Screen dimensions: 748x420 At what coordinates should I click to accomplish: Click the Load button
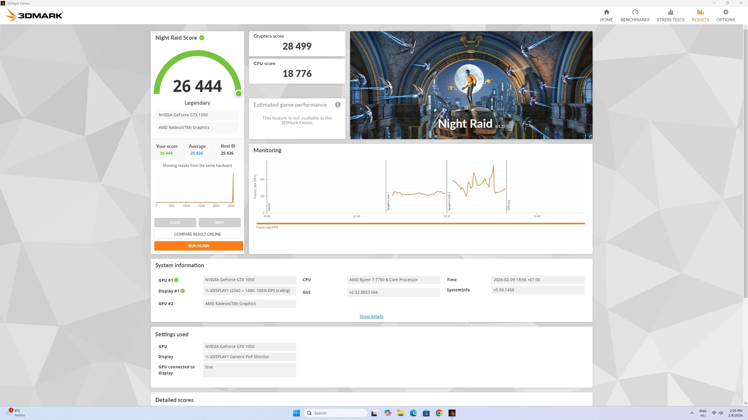click(175, 223)
